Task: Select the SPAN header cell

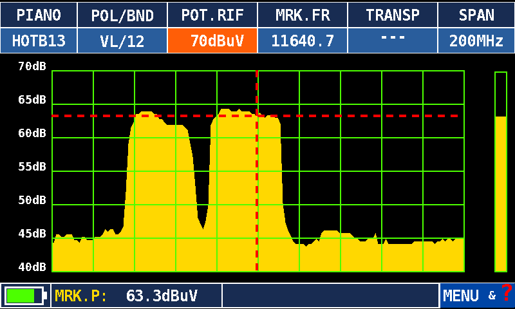Action: (476, 15)
